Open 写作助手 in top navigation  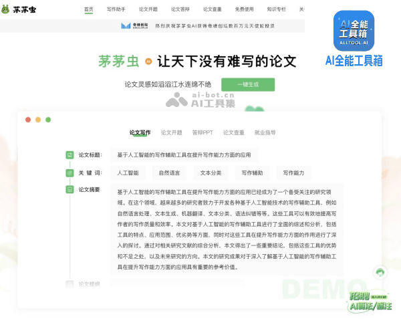pyautogui.click(x=116, y=9)
